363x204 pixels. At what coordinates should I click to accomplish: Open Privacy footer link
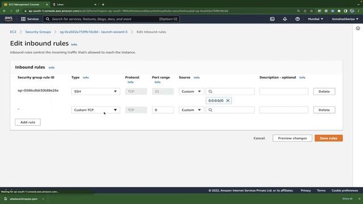(x=306, y=190)
